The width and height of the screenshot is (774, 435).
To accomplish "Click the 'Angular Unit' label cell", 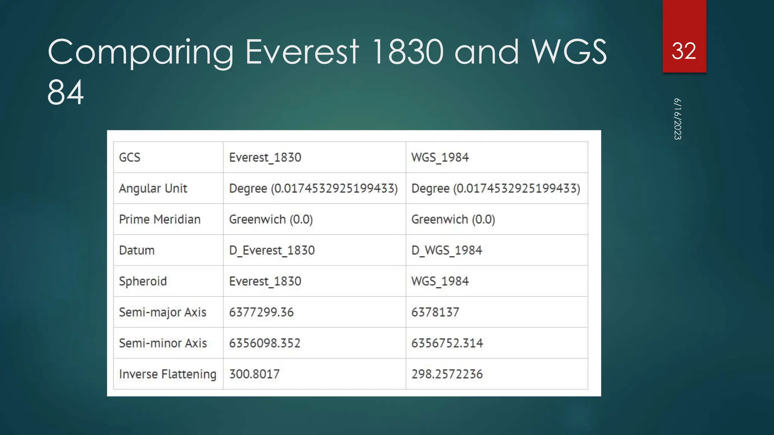I will point(169,188).
